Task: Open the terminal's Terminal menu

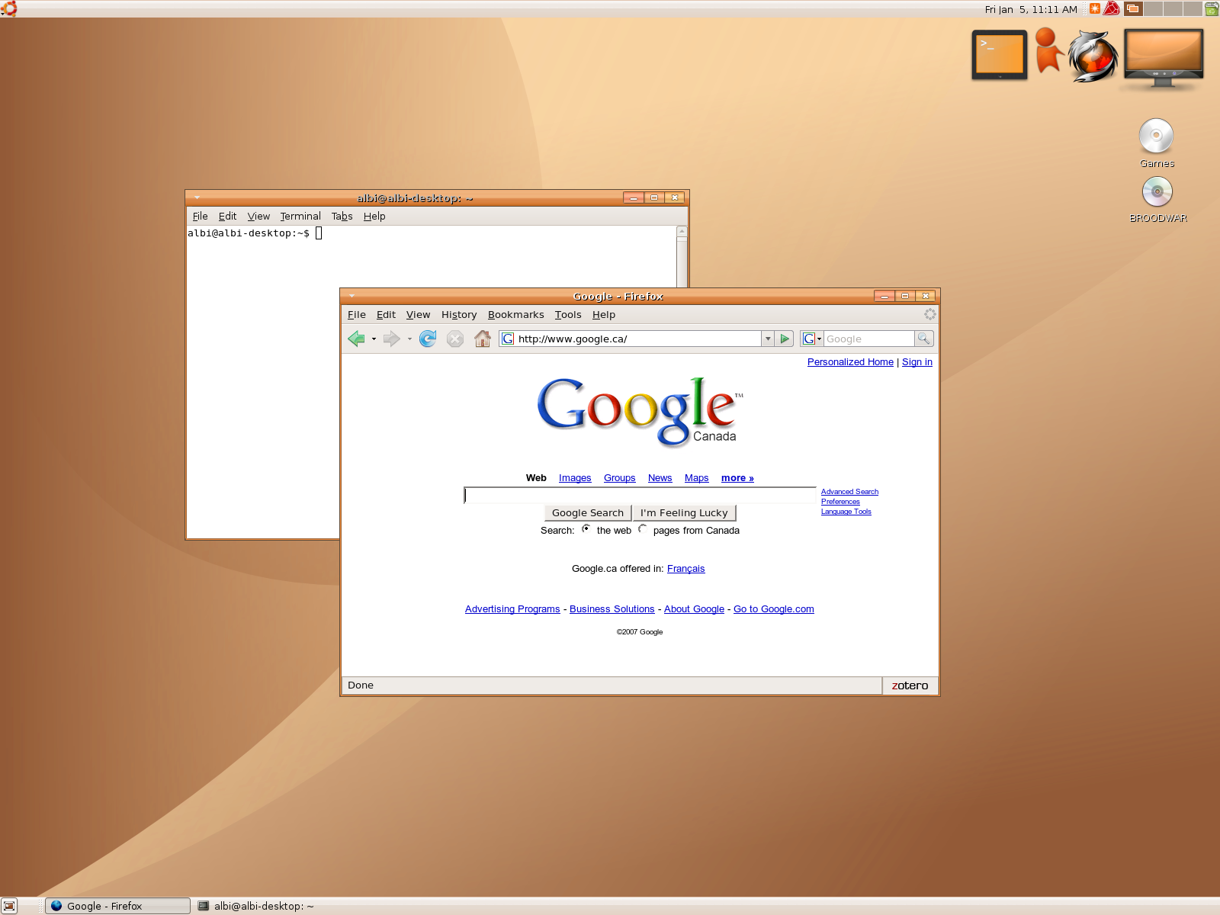Action: pyautogui.click(x=300, y=216)
